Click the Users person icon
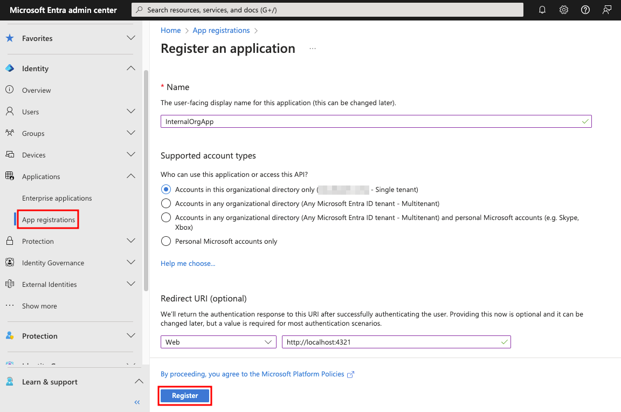The width and height of the screenshot is (621, 412). [10, 111]
